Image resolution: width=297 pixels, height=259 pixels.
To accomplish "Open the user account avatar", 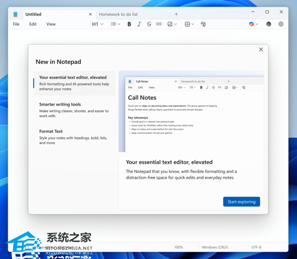I will 268,24.
